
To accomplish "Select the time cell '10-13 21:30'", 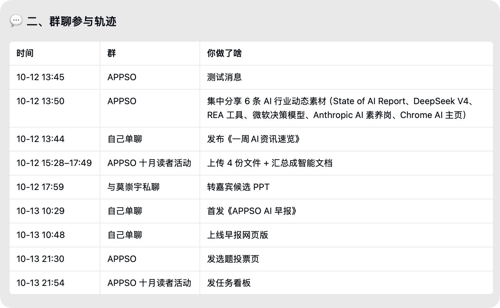I will [x=40, y=259].
